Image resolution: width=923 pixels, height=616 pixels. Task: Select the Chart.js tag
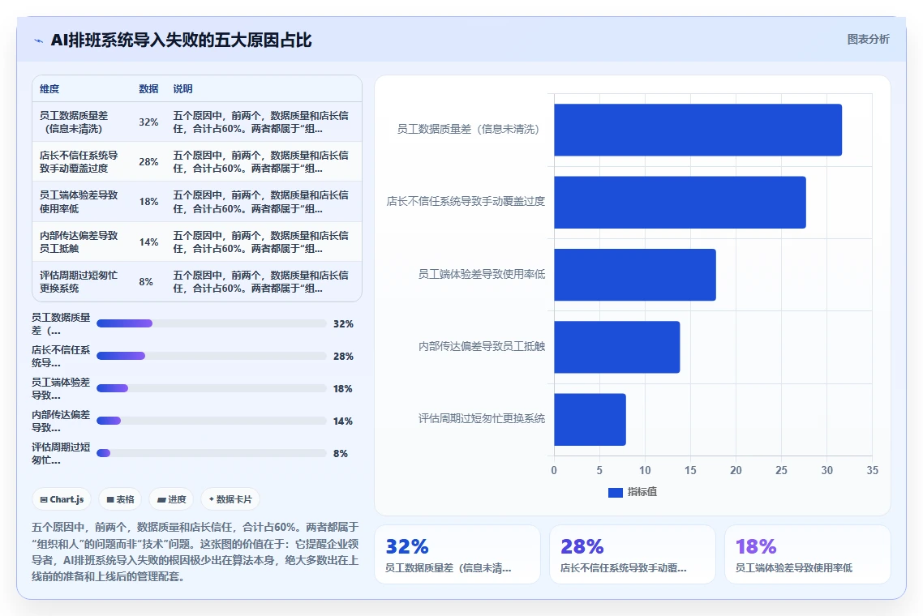[x=62, y=499]
